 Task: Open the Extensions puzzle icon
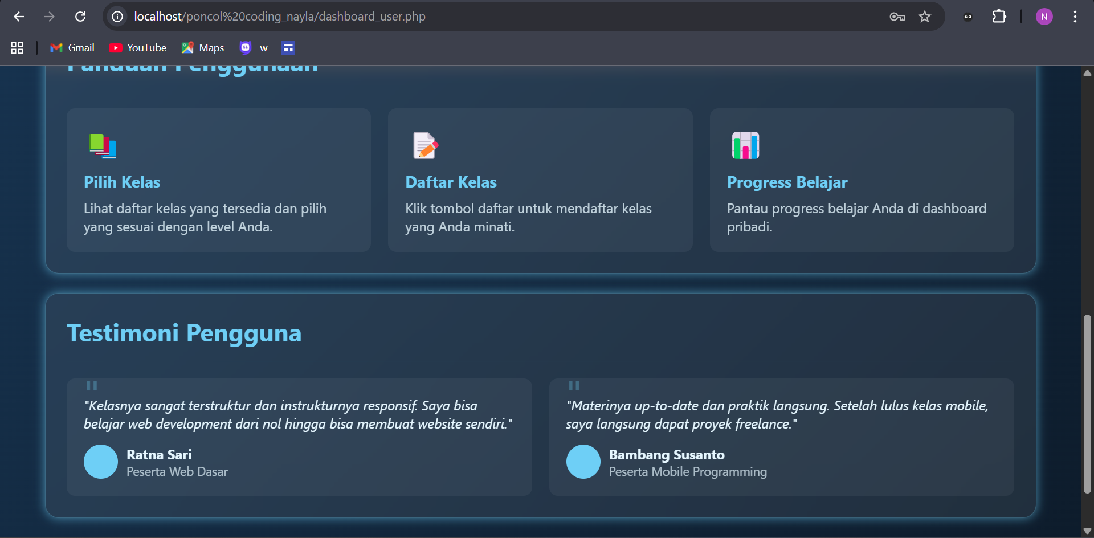click(x=999, y=17)
